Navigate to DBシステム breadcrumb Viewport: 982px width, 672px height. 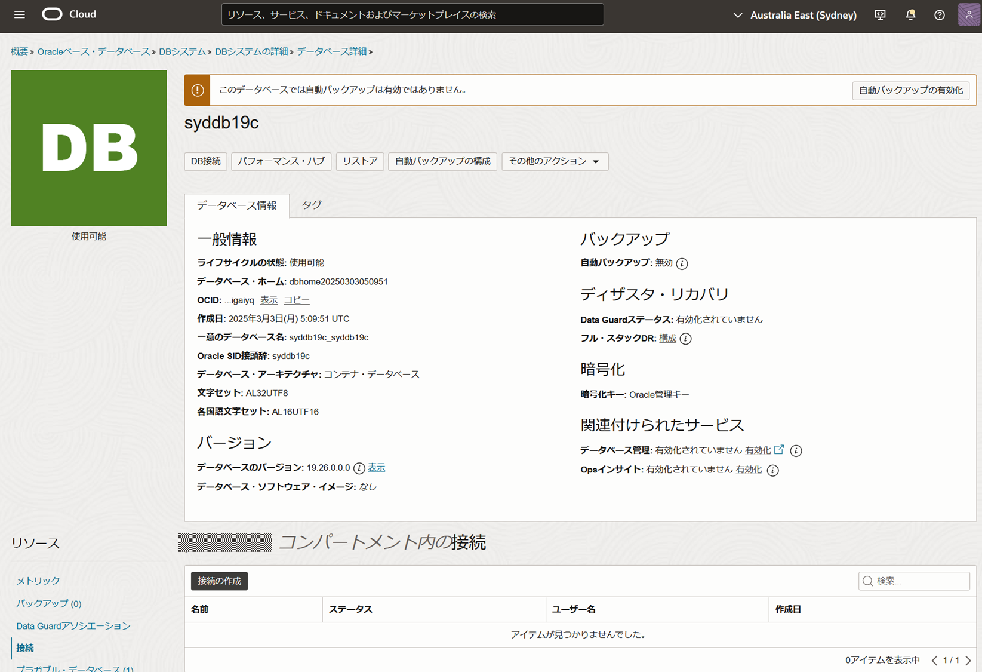182,51
